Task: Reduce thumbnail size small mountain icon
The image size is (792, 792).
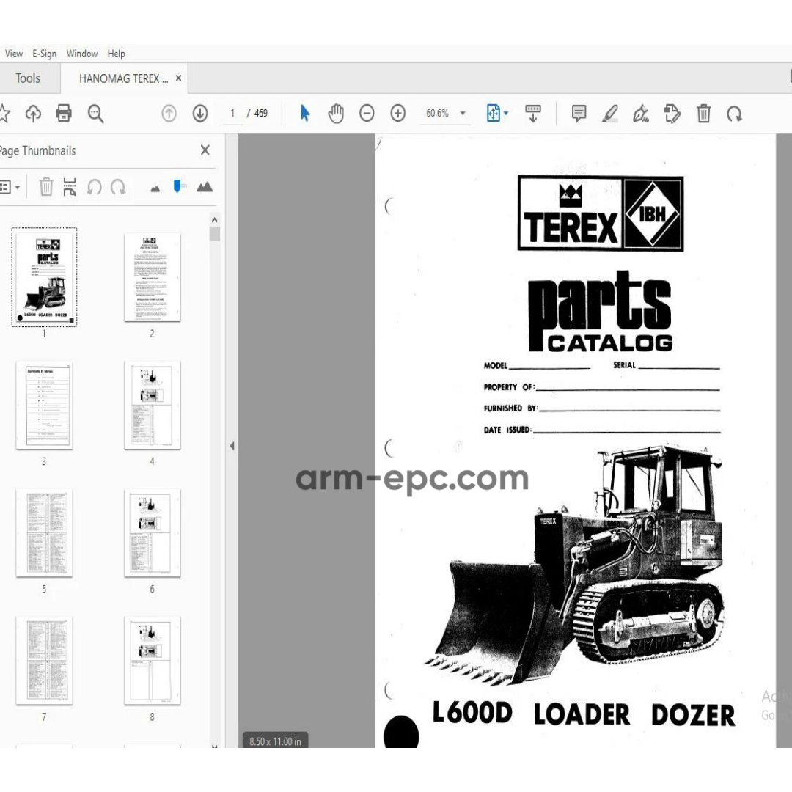Action: pyautogui.click(x=155, y=189)
